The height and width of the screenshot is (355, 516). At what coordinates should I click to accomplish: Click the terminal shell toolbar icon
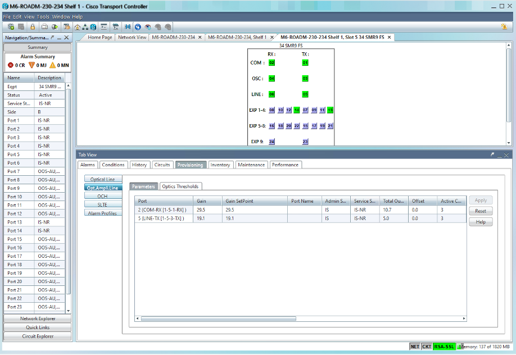coord(103,27)
